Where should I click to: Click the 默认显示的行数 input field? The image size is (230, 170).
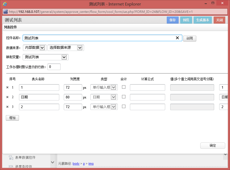(x=54, y=67)
